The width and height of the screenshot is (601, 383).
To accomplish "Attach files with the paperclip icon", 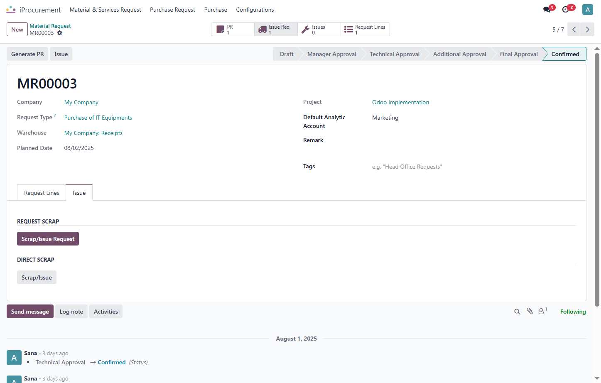I will pyautogui.click(x=530, y=311).
